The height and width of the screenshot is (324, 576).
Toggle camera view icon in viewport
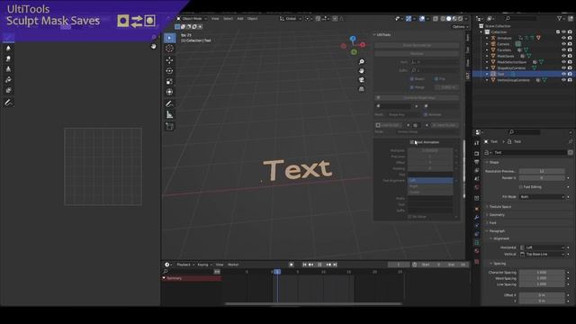pos(362,80)
